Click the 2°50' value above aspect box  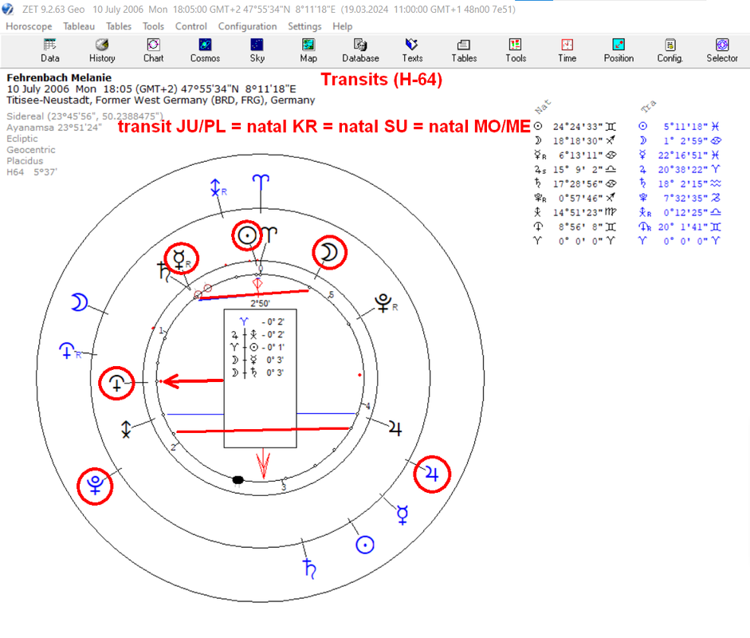260,303
